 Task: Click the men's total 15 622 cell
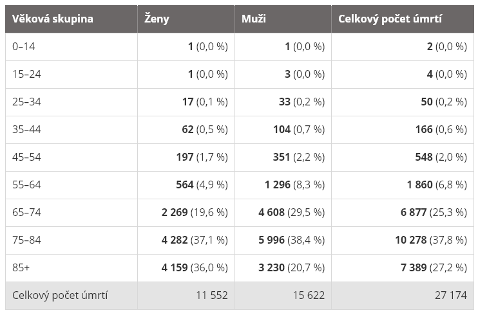click(309, 295)
